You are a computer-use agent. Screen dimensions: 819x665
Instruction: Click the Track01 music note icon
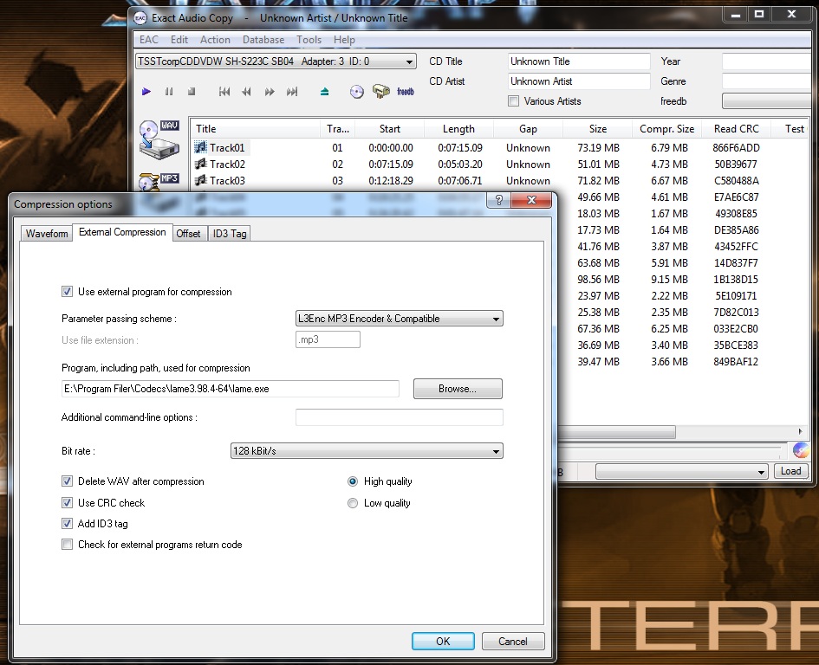click(x=200, y=148)
